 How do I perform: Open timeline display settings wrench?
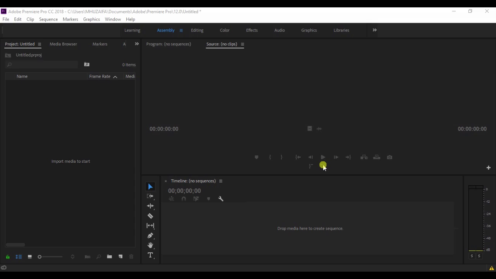(221, 199)
